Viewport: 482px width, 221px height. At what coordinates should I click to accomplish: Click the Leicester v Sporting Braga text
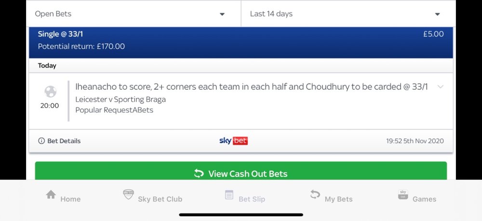pos(120,99)
